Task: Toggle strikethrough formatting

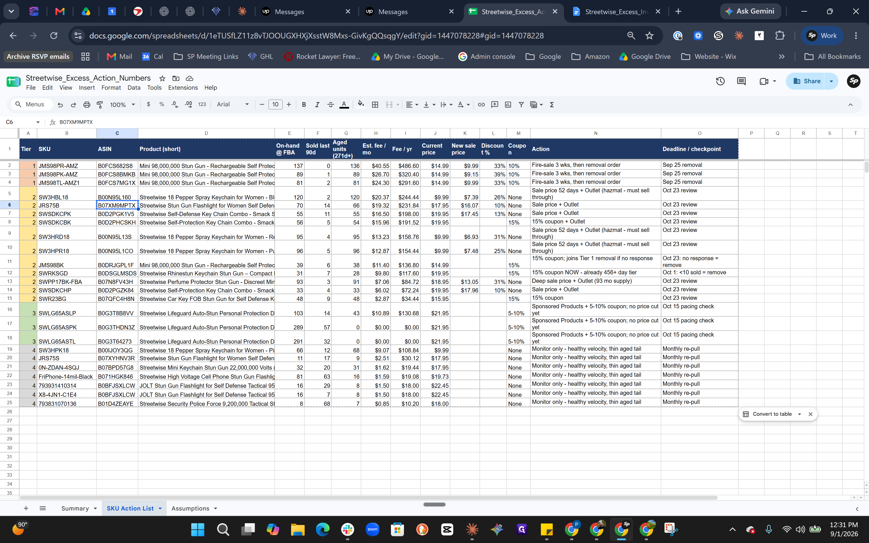Action: pyautogui.click(x=330, y=105)
